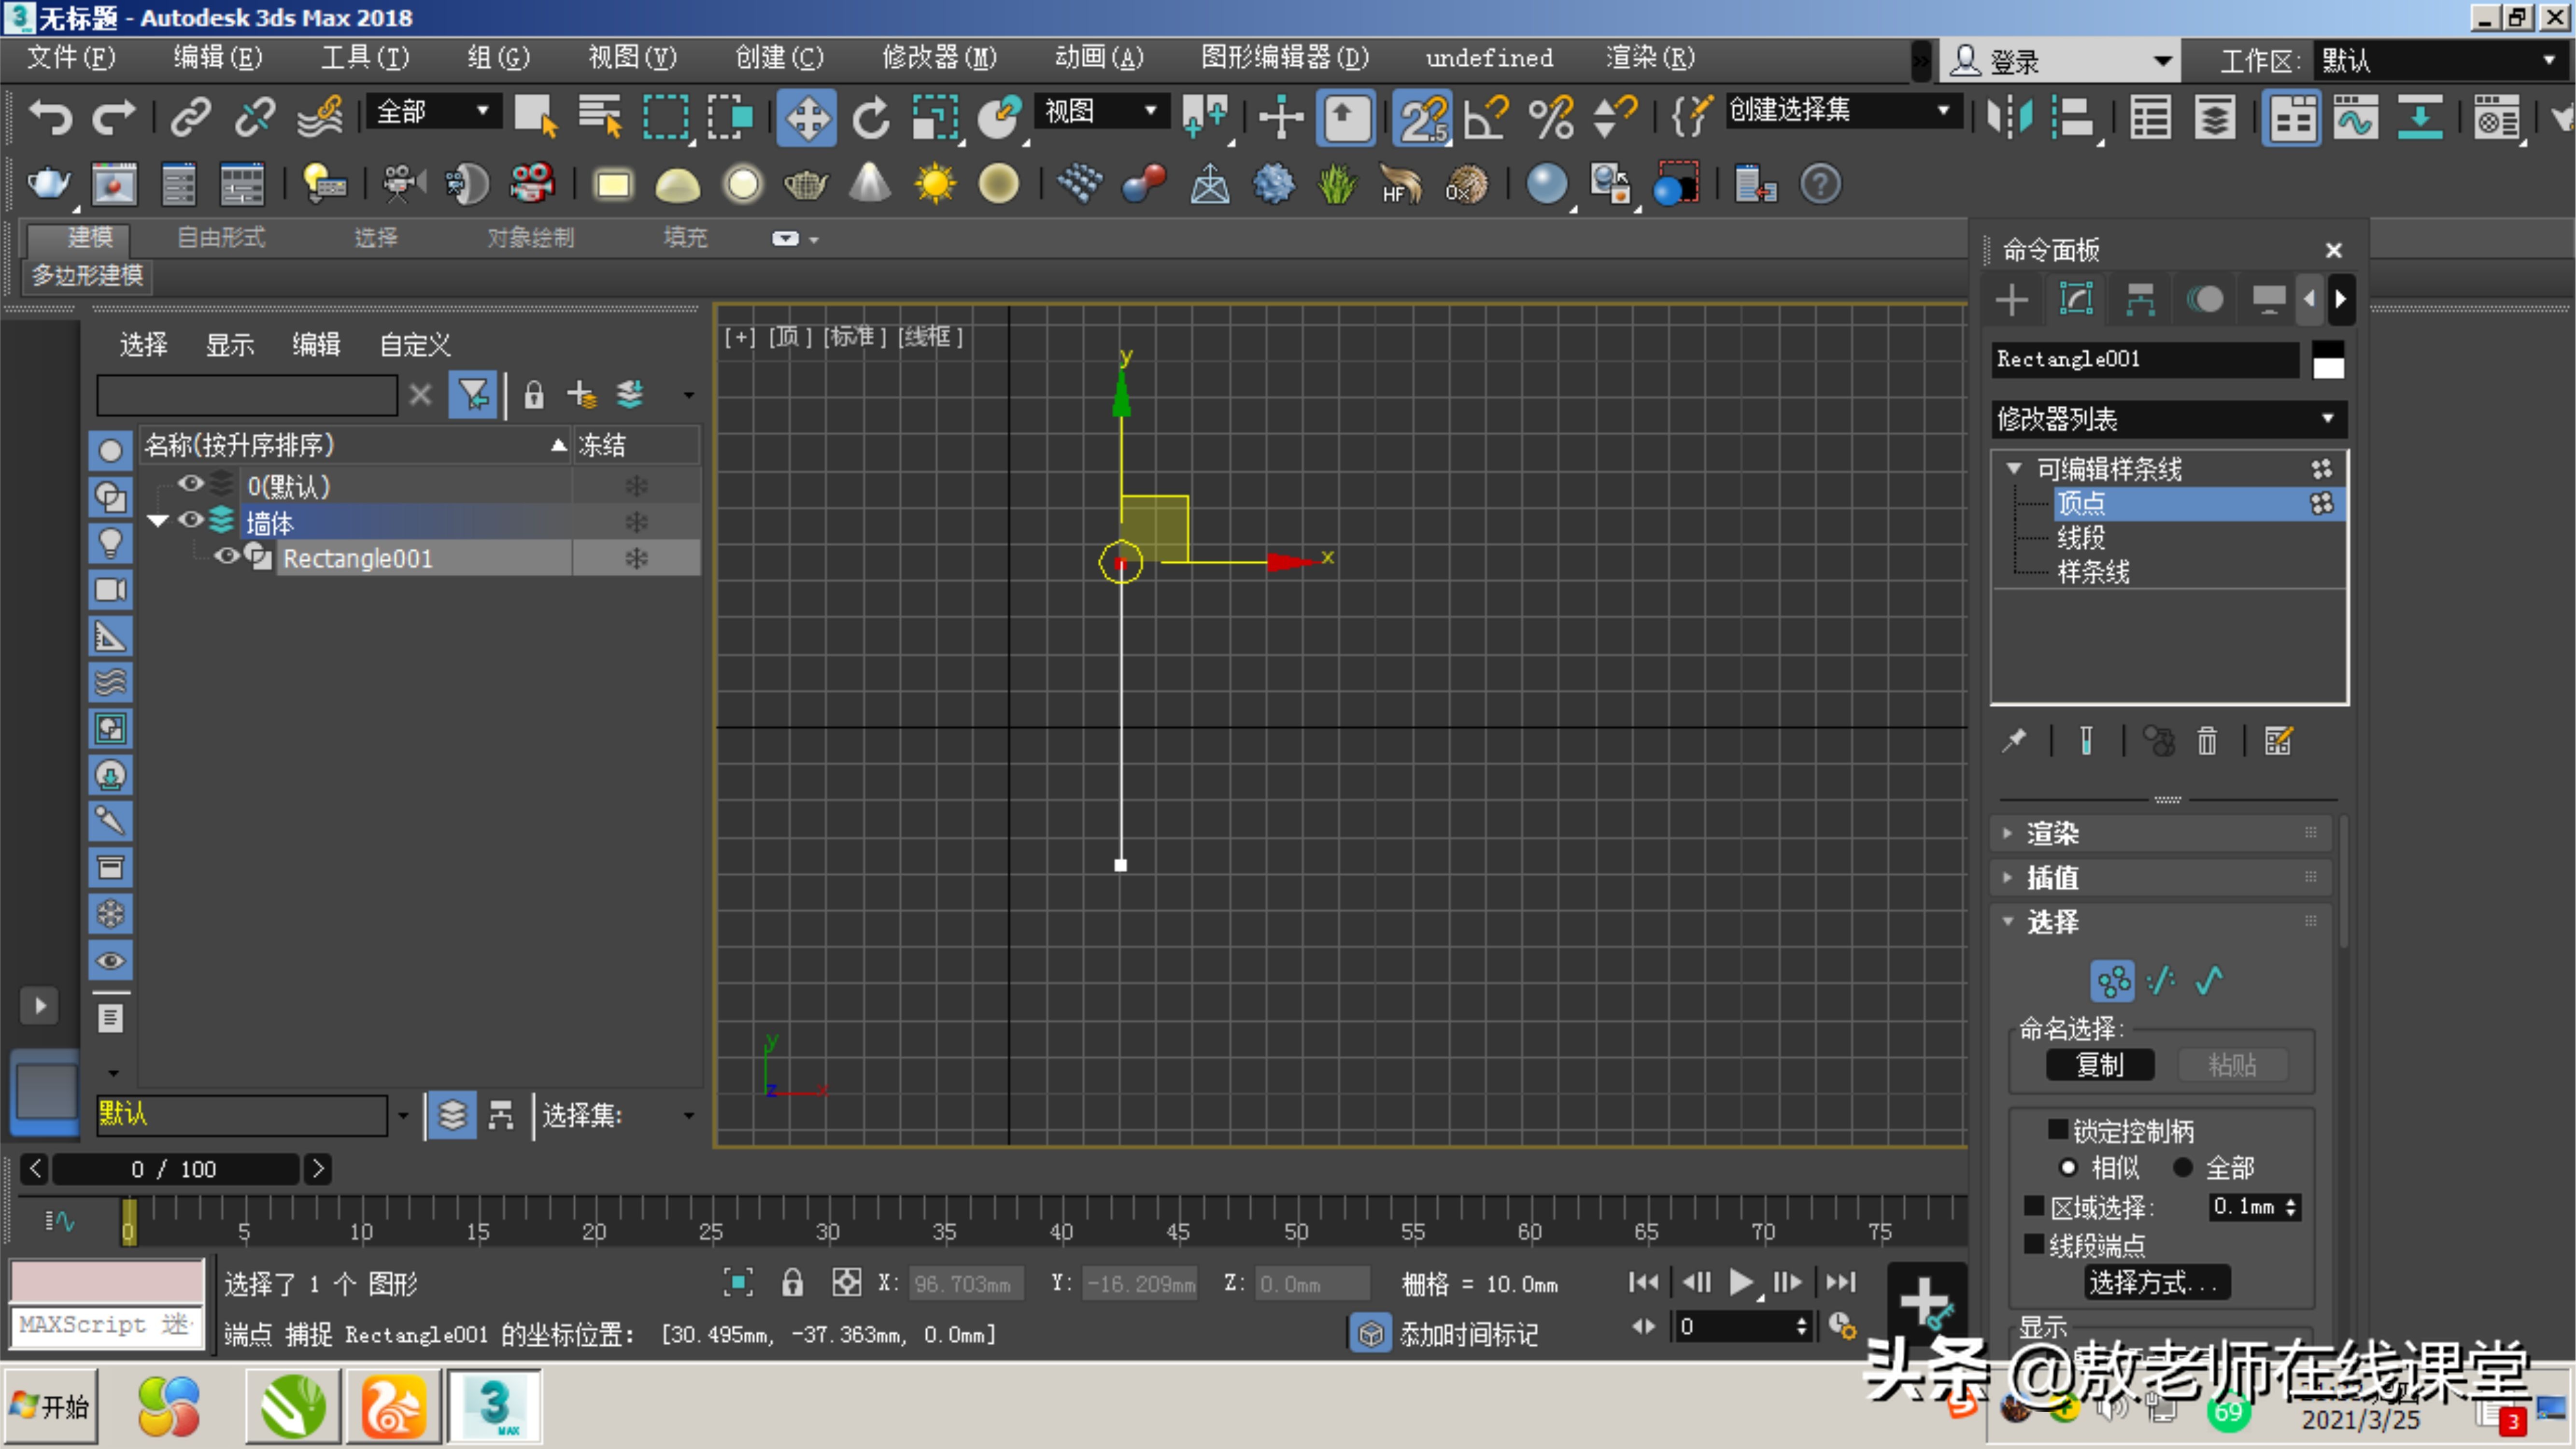Switch to the 自由形式 ribbon tab
The image size is (2576, 1449).
219,237
